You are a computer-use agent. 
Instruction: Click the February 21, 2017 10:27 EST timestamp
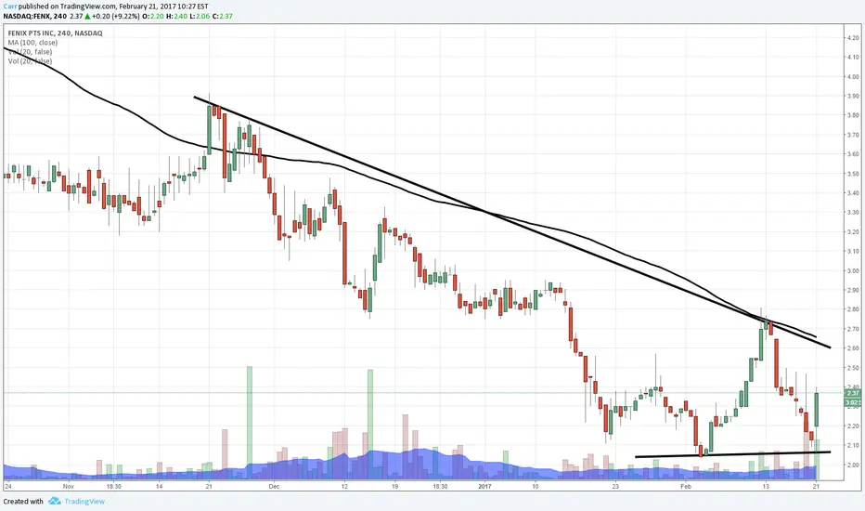164,7
